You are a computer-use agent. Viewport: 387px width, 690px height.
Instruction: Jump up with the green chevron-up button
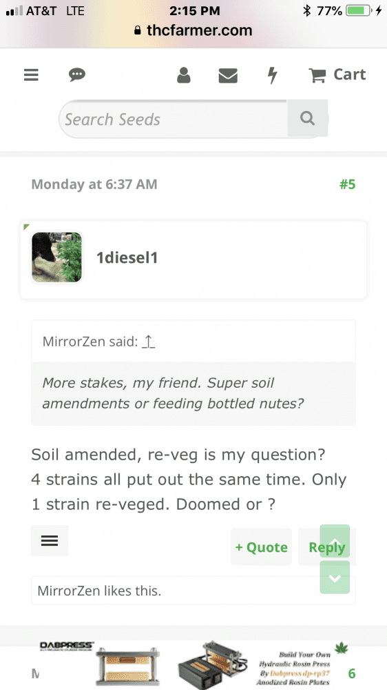click(335, 541)
